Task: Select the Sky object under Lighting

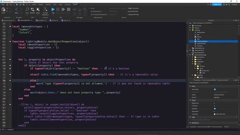Action: tap(198, 35)
